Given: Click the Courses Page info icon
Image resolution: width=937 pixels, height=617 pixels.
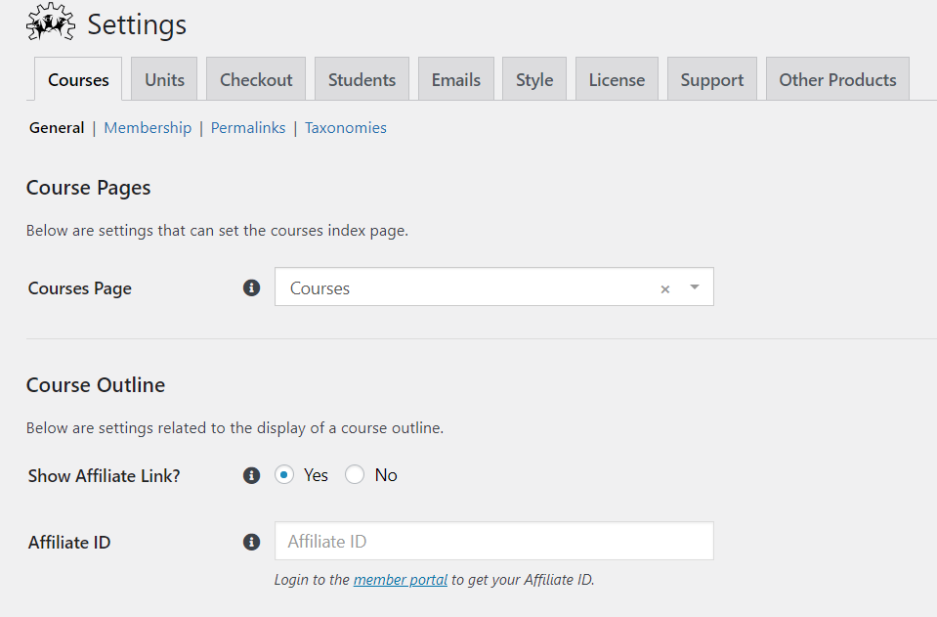Looking at the screenshot, I should pyautogui.click(x=251, y=287).
